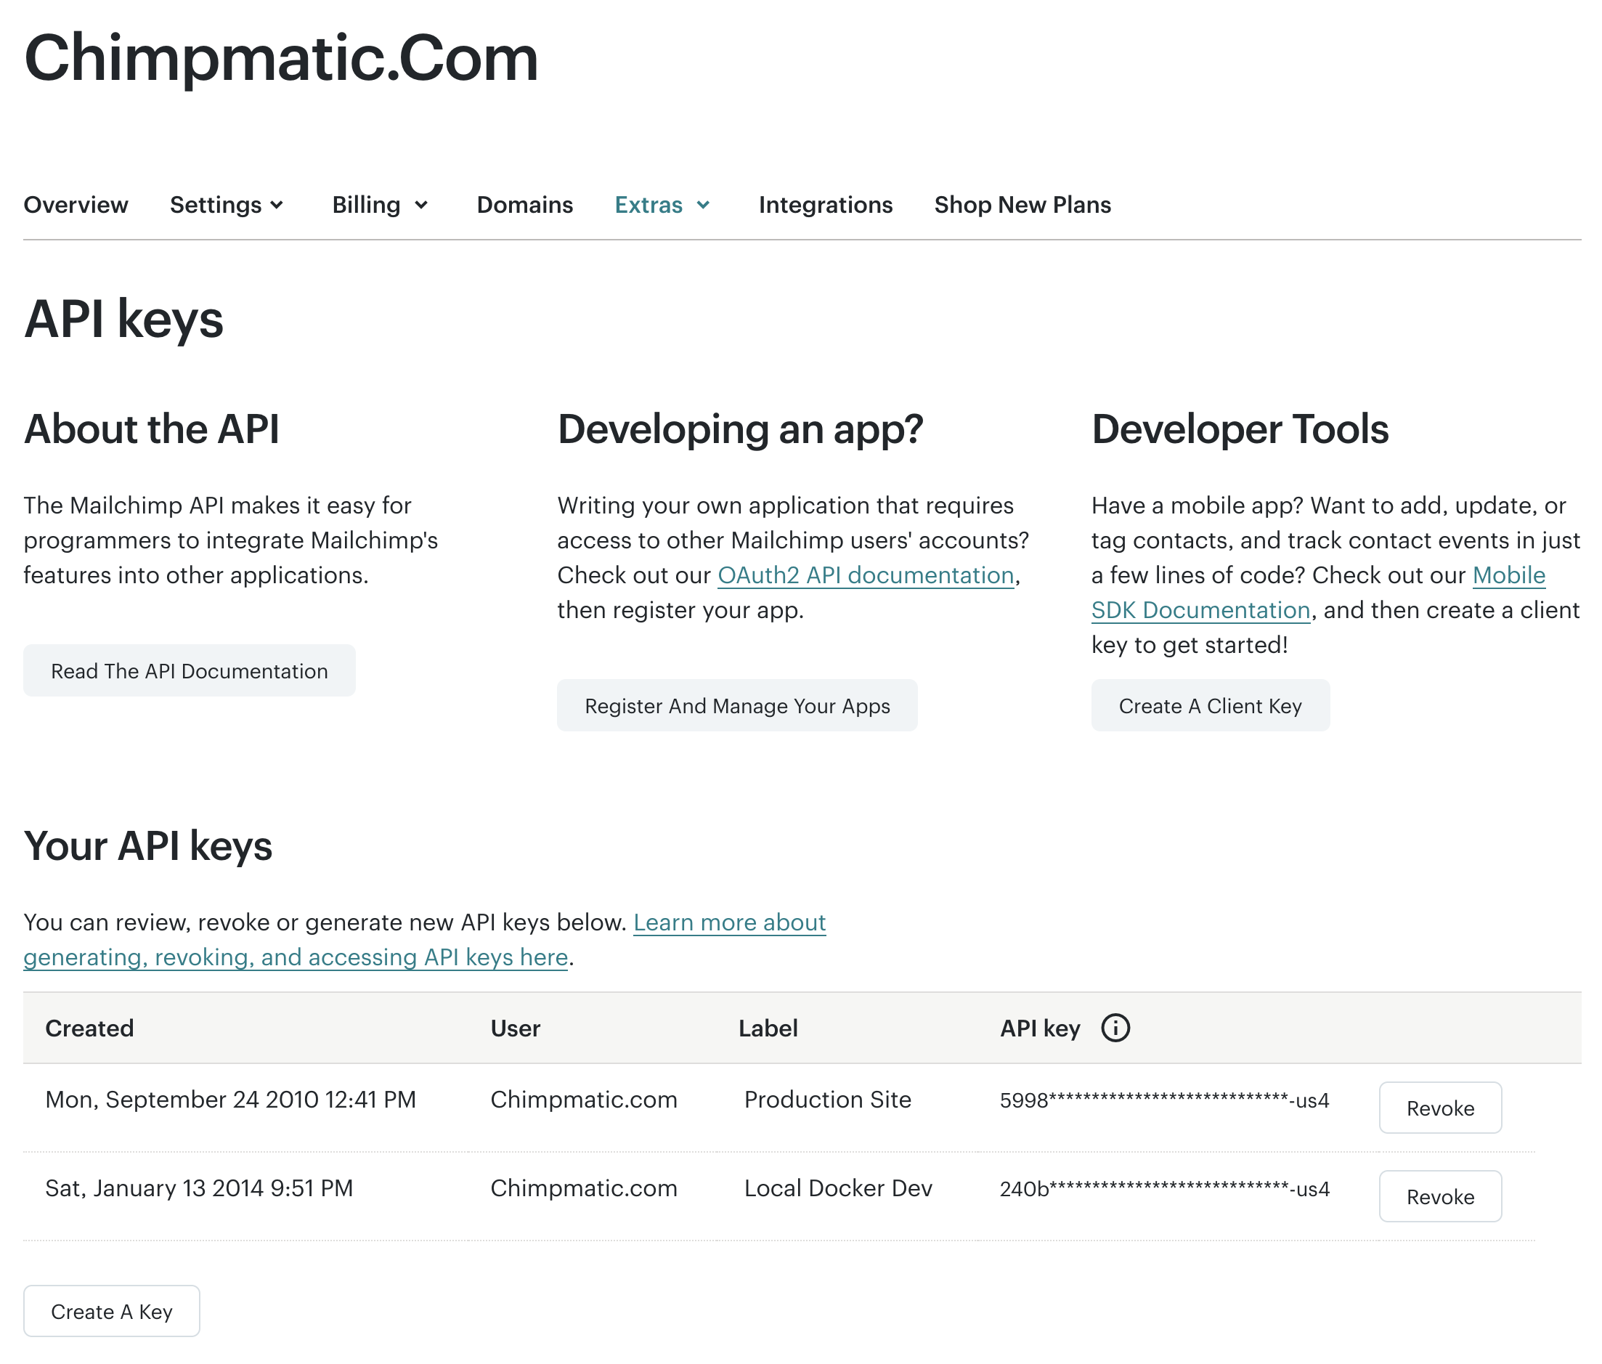Revoke the Production Site API key
Image resolution: width=1602 pixels, height=1364 pixels.
[x=1439, y=1108]
